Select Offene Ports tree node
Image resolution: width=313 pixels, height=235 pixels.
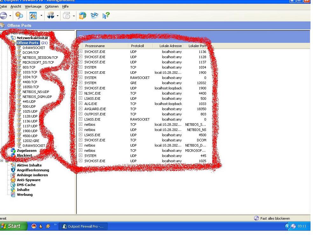tap(28, 43)
